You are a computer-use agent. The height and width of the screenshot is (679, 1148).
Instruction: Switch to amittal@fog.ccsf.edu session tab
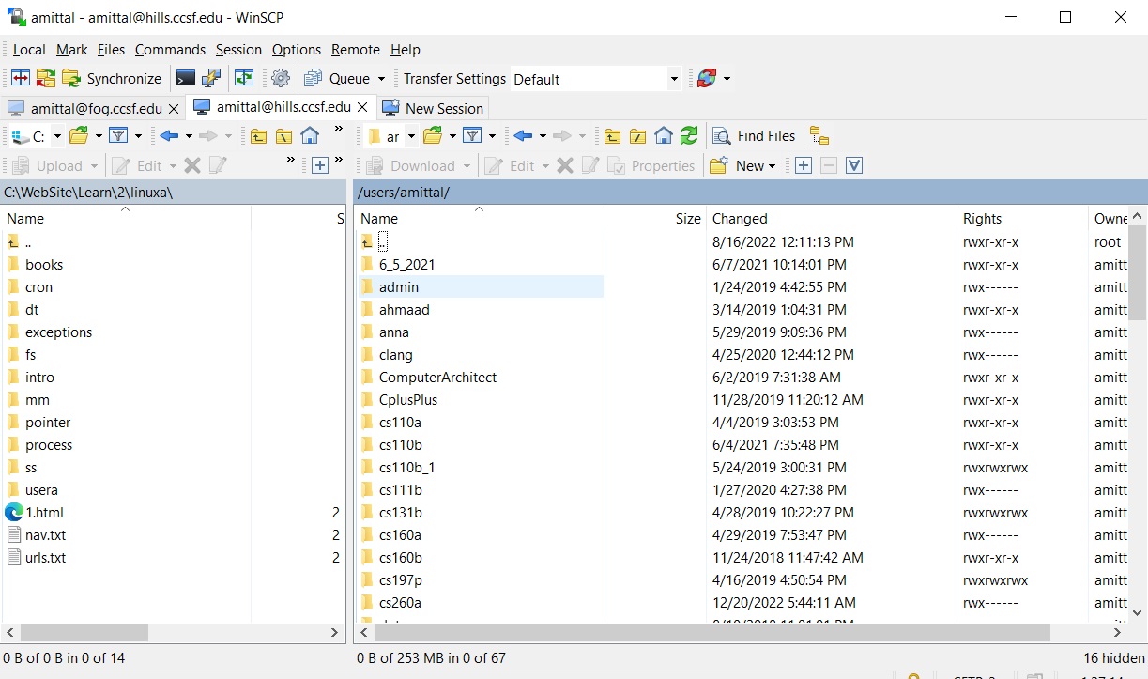point(95,108)
